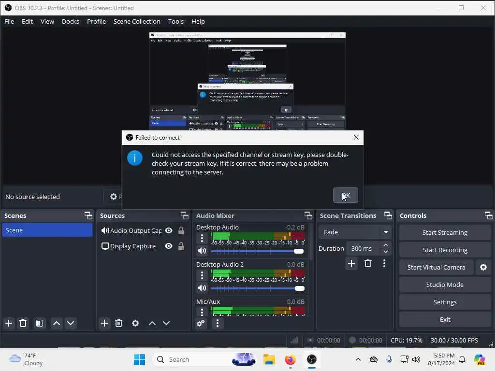Move source up in Sources list
This screenshot has width=495, height=371.
[x=152, y=323]
